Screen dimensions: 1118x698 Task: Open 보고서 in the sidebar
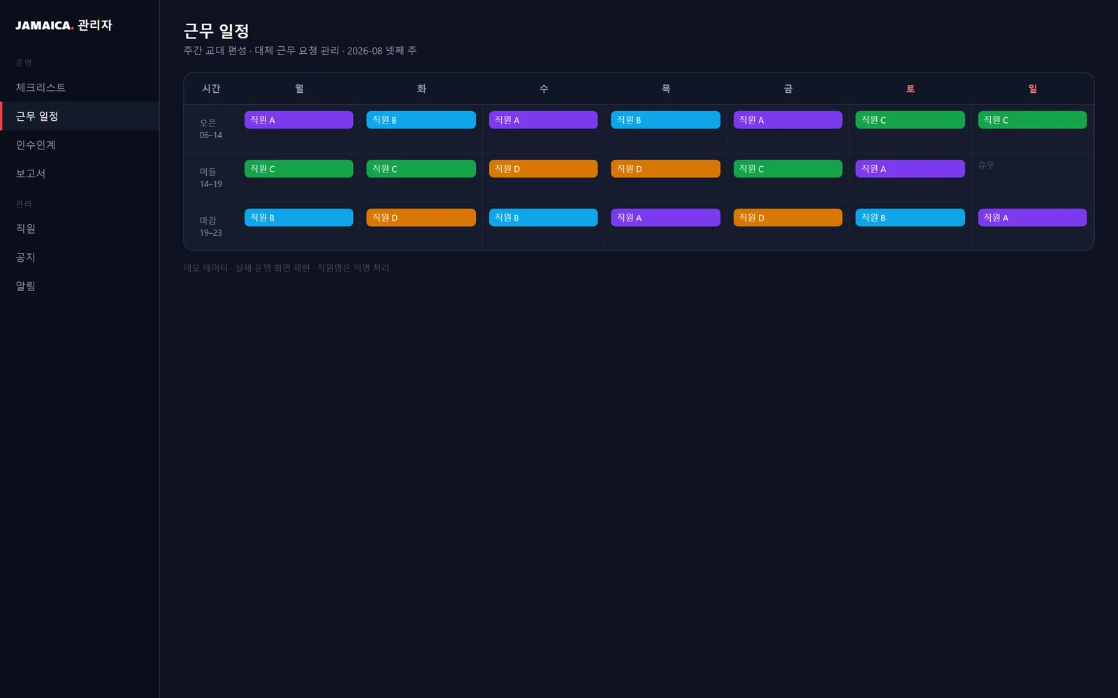pos(80,173)
